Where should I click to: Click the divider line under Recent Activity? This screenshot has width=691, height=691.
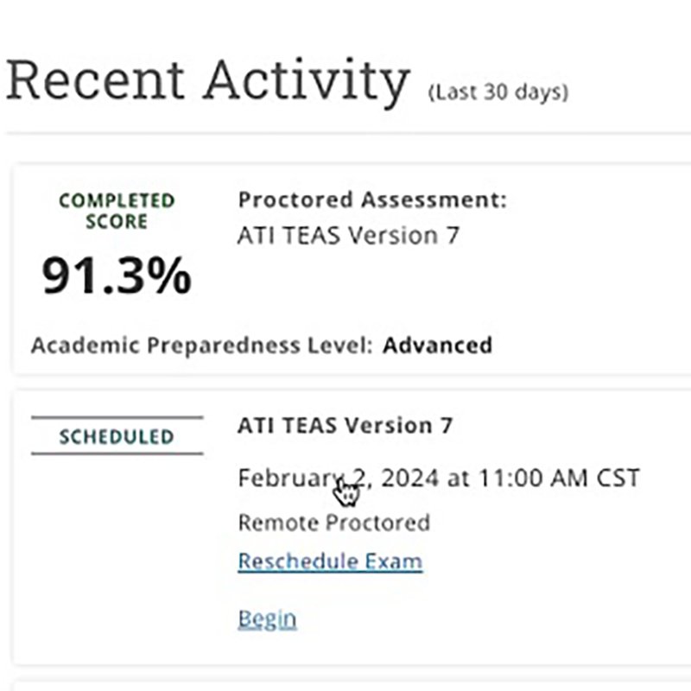[348, 132]
